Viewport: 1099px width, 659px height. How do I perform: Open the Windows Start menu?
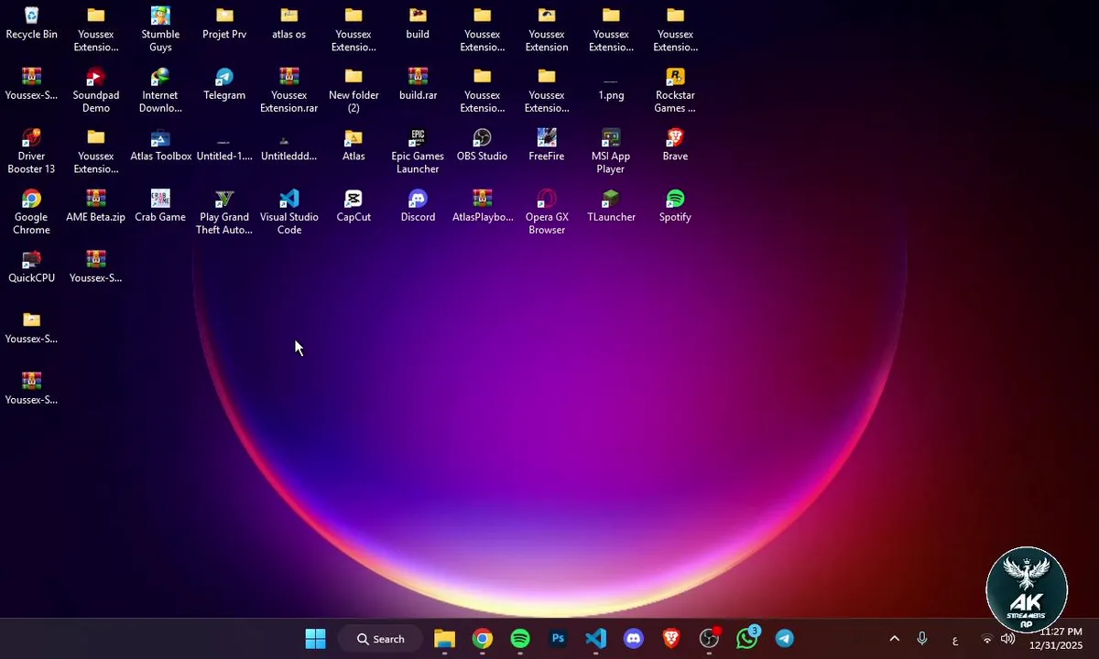tap(315, 639)
